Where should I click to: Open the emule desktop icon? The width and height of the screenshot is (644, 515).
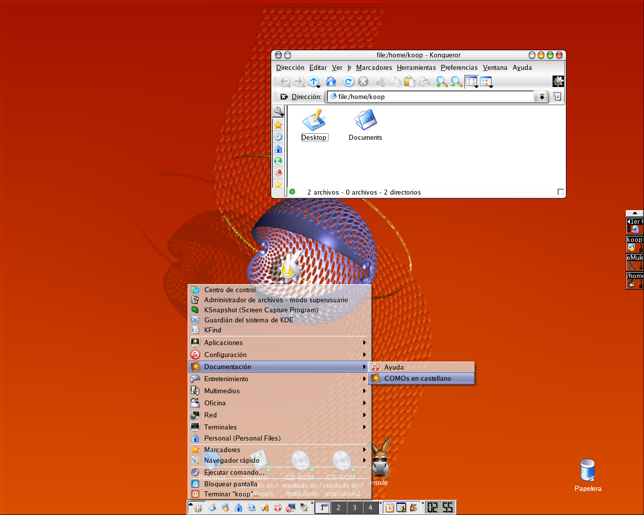(x=380, y=462)
